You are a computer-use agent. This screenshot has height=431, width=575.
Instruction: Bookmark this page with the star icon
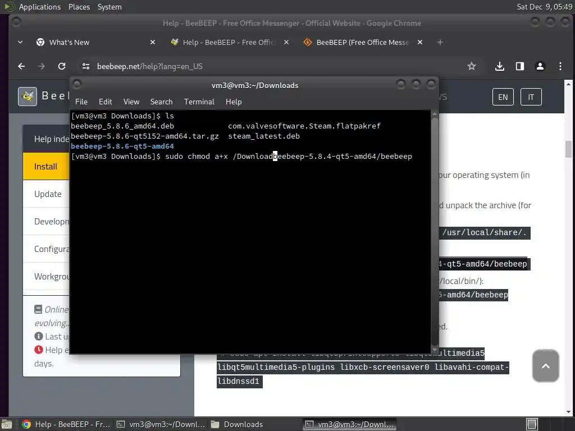coord(472,66)
